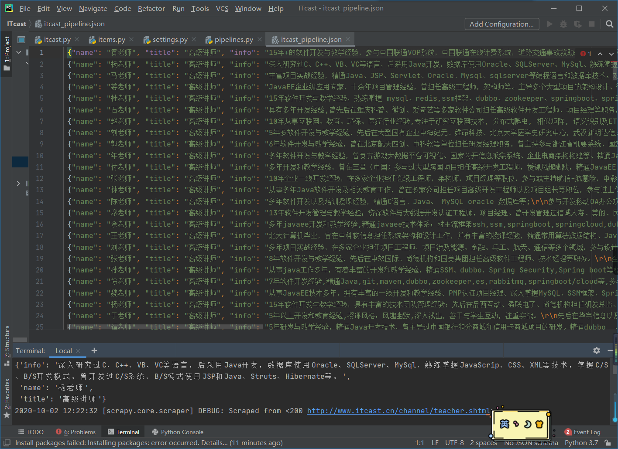Hide the terminal panel with minus icon
This screenshot has width=618, height=449.
(x=610, y=350)
